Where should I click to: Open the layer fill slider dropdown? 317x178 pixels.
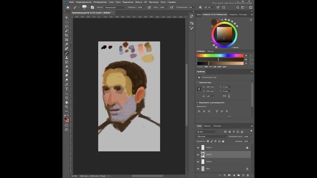[x=251, y=141]
